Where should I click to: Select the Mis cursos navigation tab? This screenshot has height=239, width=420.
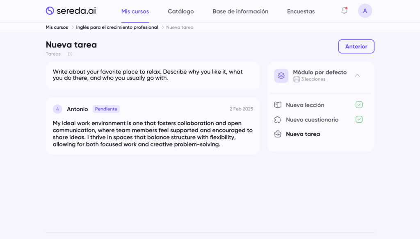(135, 11)
